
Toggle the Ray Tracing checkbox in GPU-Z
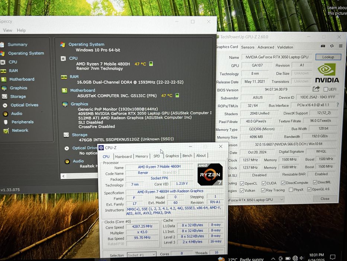263,190
